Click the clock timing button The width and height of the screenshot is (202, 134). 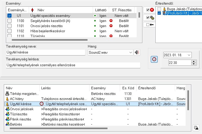pos(154,59)
